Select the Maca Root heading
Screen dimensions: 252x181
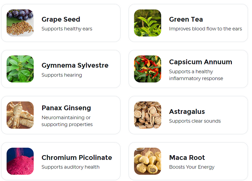tap(187, 157)
